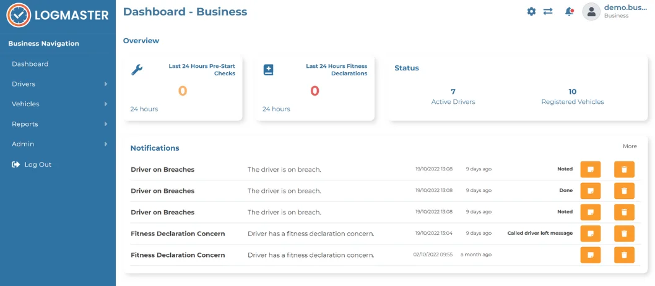
Task: Click the user avatar icon
Action: (x=591, y=12)
